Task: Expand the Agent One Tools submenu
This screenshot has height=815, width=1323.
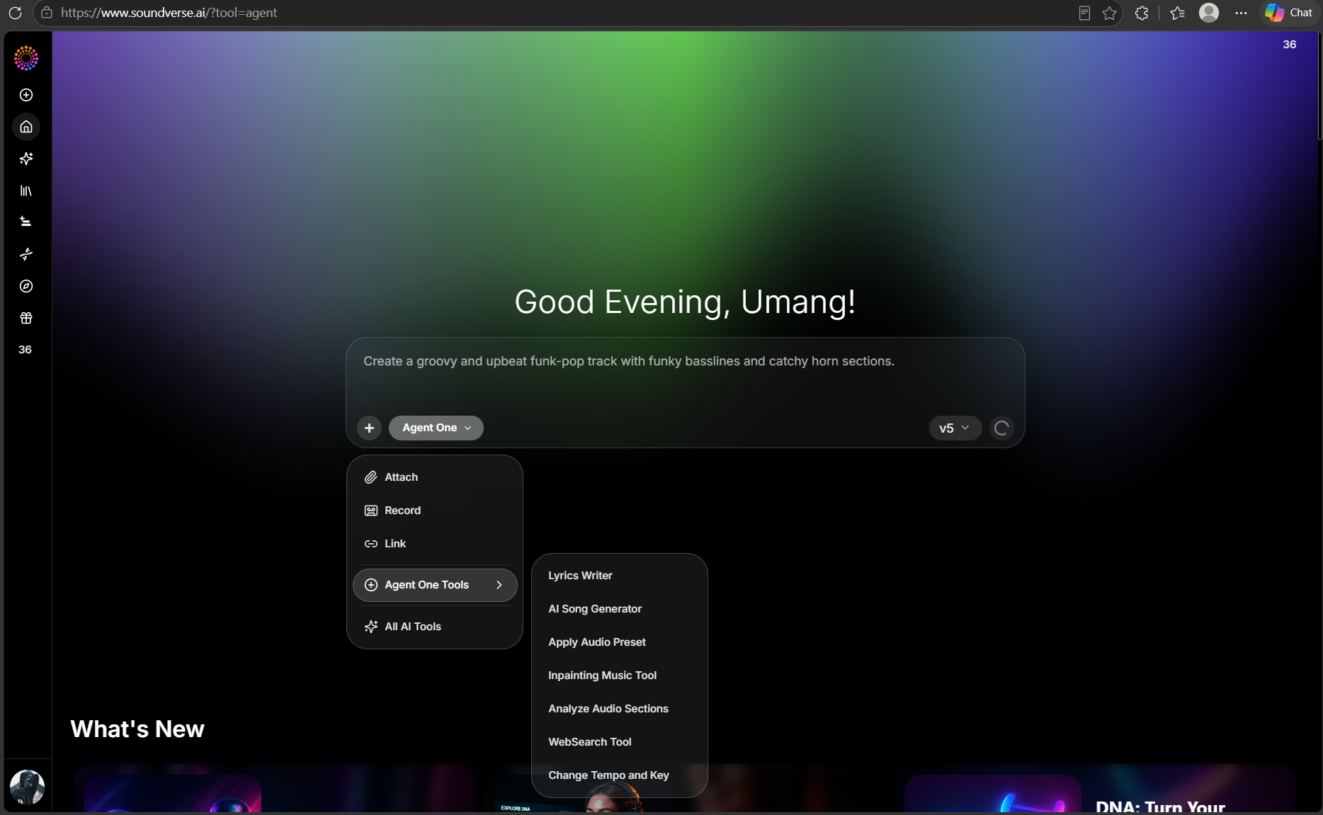Action: pos(435,585)
